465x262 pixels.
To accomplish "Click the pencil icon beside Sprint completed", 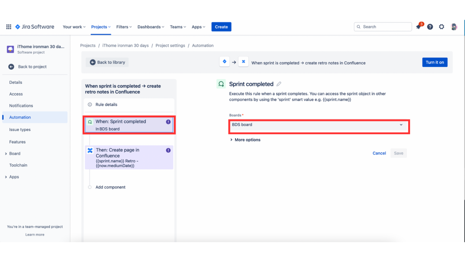I will 279,84.
